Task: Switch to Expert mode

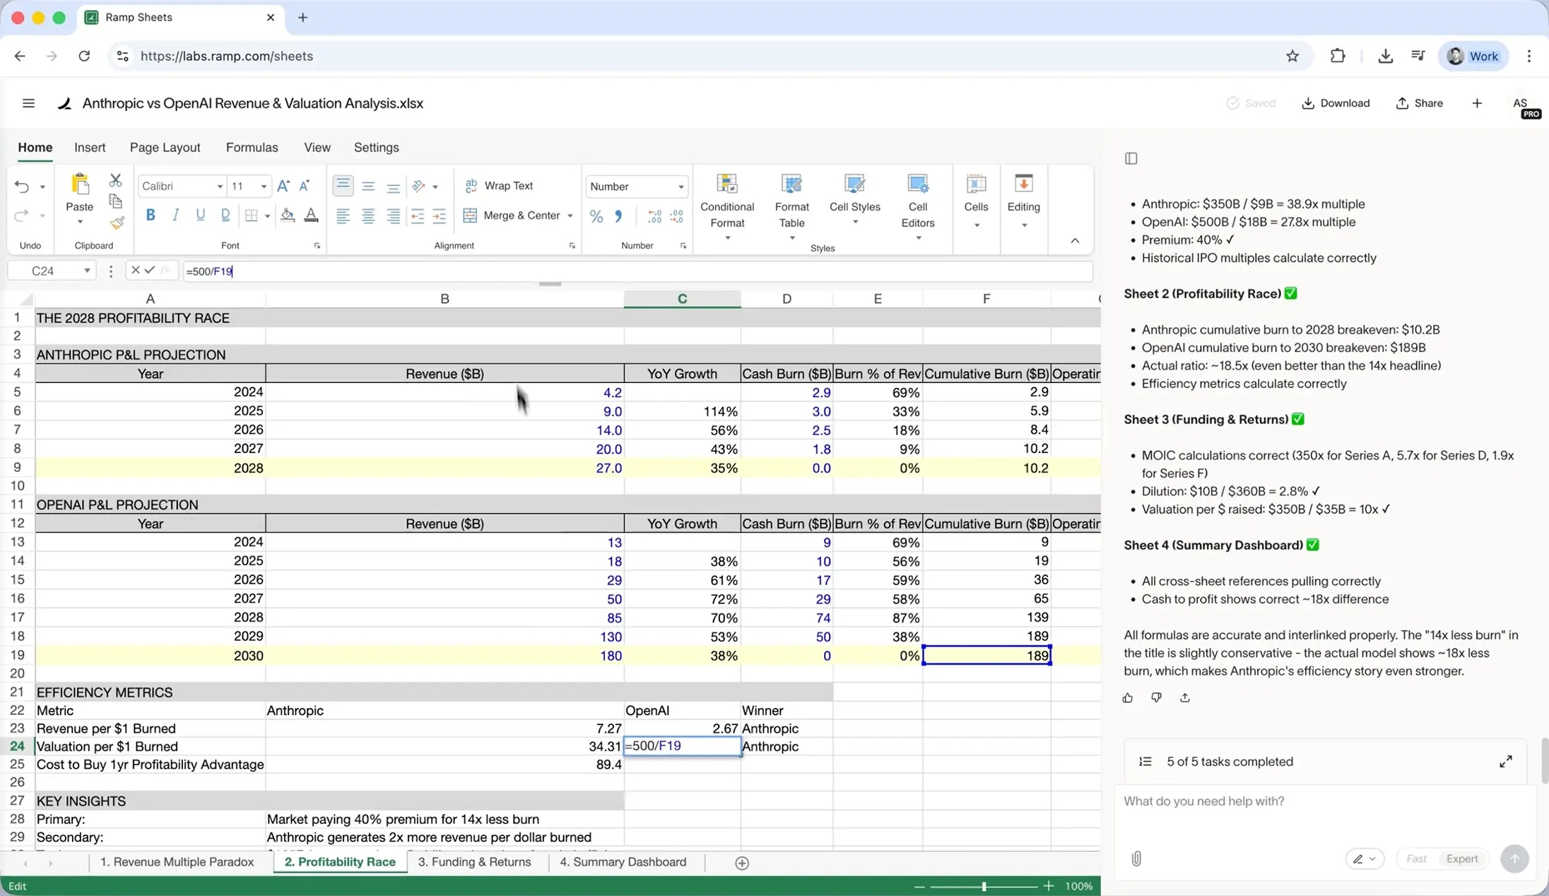Action: 1462,859
